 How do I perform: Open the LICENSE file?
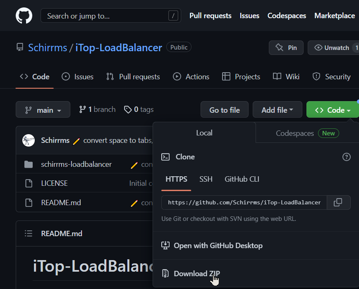(54, 183)
